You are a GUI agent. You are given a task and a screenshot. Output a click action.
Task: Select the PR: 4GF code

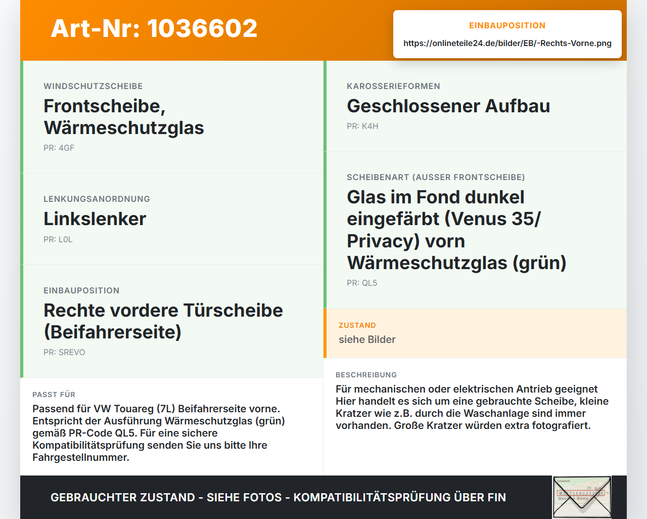point(59,148)
